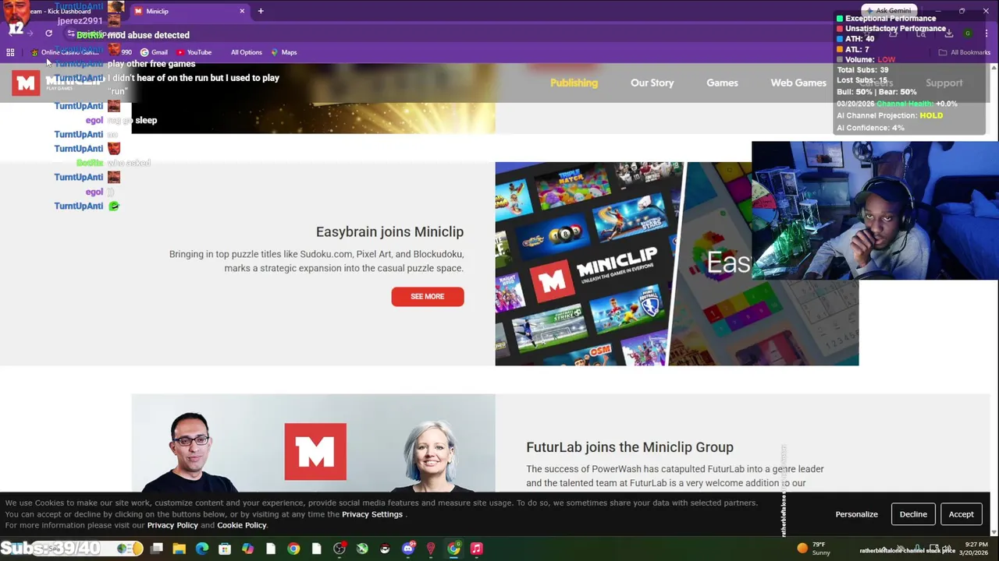Image resolution: width=999 pixels, height=561 pixels.
Task: Click the Ask Gemini button
Action: point(890,11)
